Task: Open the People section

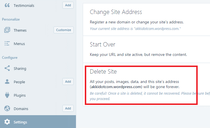Action: (19, 82)
